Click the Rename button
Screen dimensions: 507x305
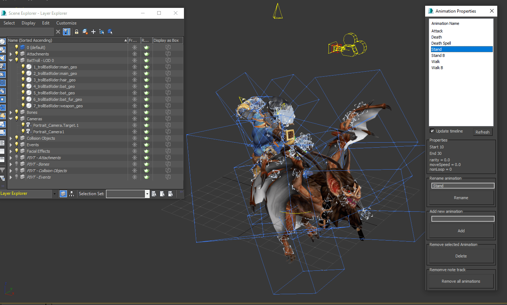pos(461,198)
